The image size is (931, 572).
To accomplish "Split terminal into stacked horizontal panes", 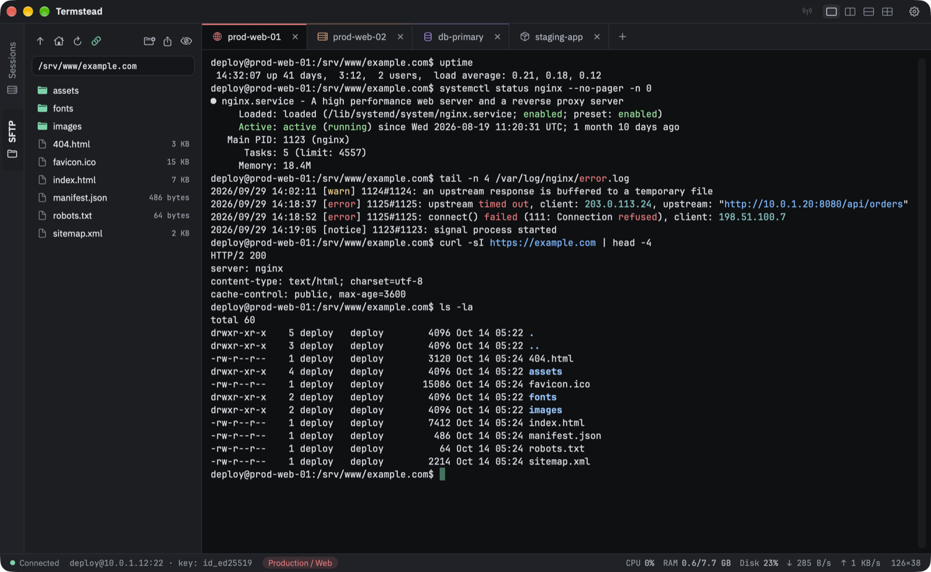I will 869,12.
